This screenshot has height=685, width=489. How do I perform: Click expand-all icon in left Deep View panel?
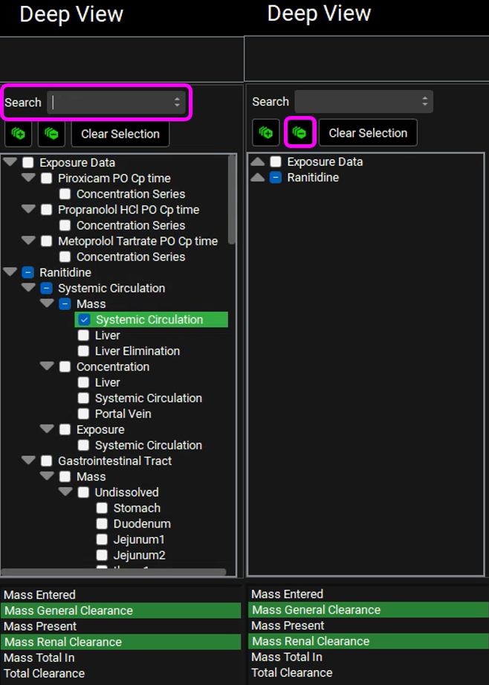19,134
